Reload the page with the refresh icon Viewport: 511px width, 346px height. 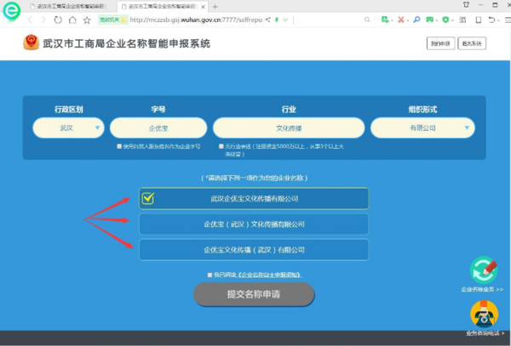click(58, 20)
